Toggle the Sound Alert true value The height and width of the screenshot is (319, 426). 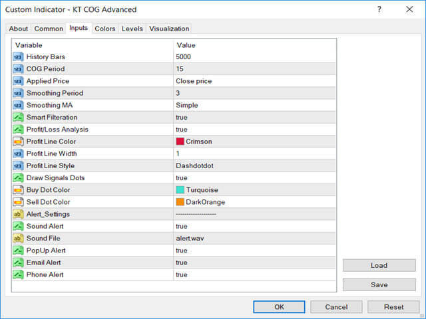[x=182, y=226]
